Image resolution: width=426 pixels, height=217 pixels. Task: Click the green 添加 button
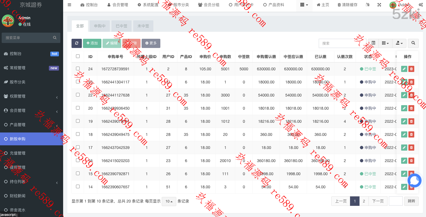click(x=92, y=43)
